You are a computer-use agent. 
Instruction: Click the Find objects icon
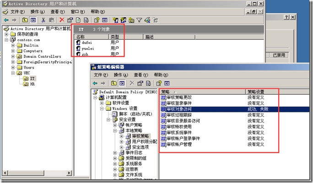pyautogui.click(x=147, y=20)
